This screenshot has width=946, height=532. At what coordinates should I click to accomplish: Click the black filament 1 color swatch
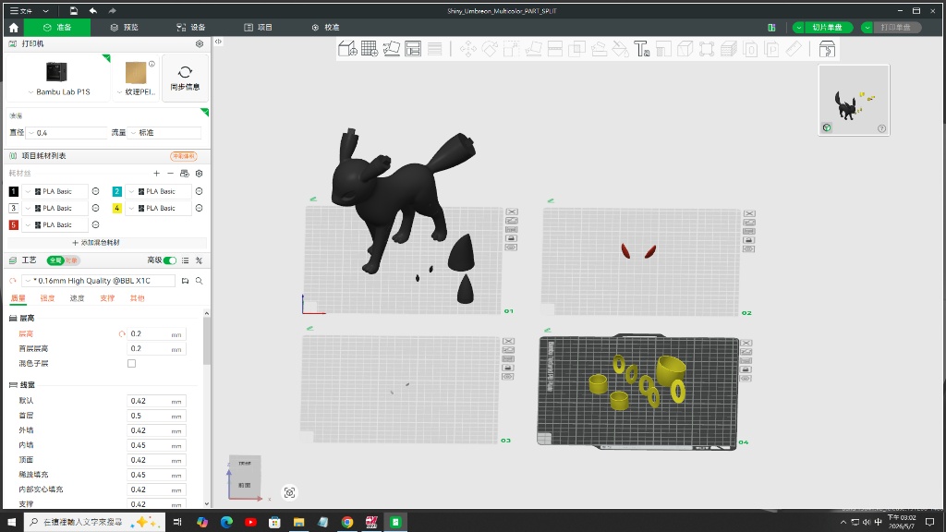pos(14,191)
